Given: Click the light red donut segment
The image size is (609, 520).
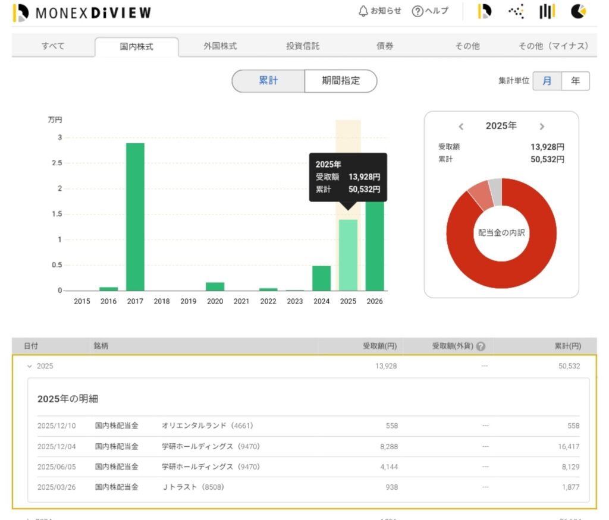Looking at the screenshot, I should click(x=481, y=194).
